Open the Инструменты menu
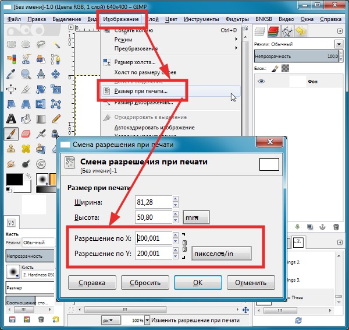349x330 pixels. [x=201, y=19]
